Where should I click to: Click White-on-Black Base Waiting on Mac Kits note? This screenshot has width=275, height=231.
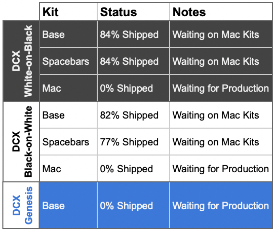coord(221,34)
